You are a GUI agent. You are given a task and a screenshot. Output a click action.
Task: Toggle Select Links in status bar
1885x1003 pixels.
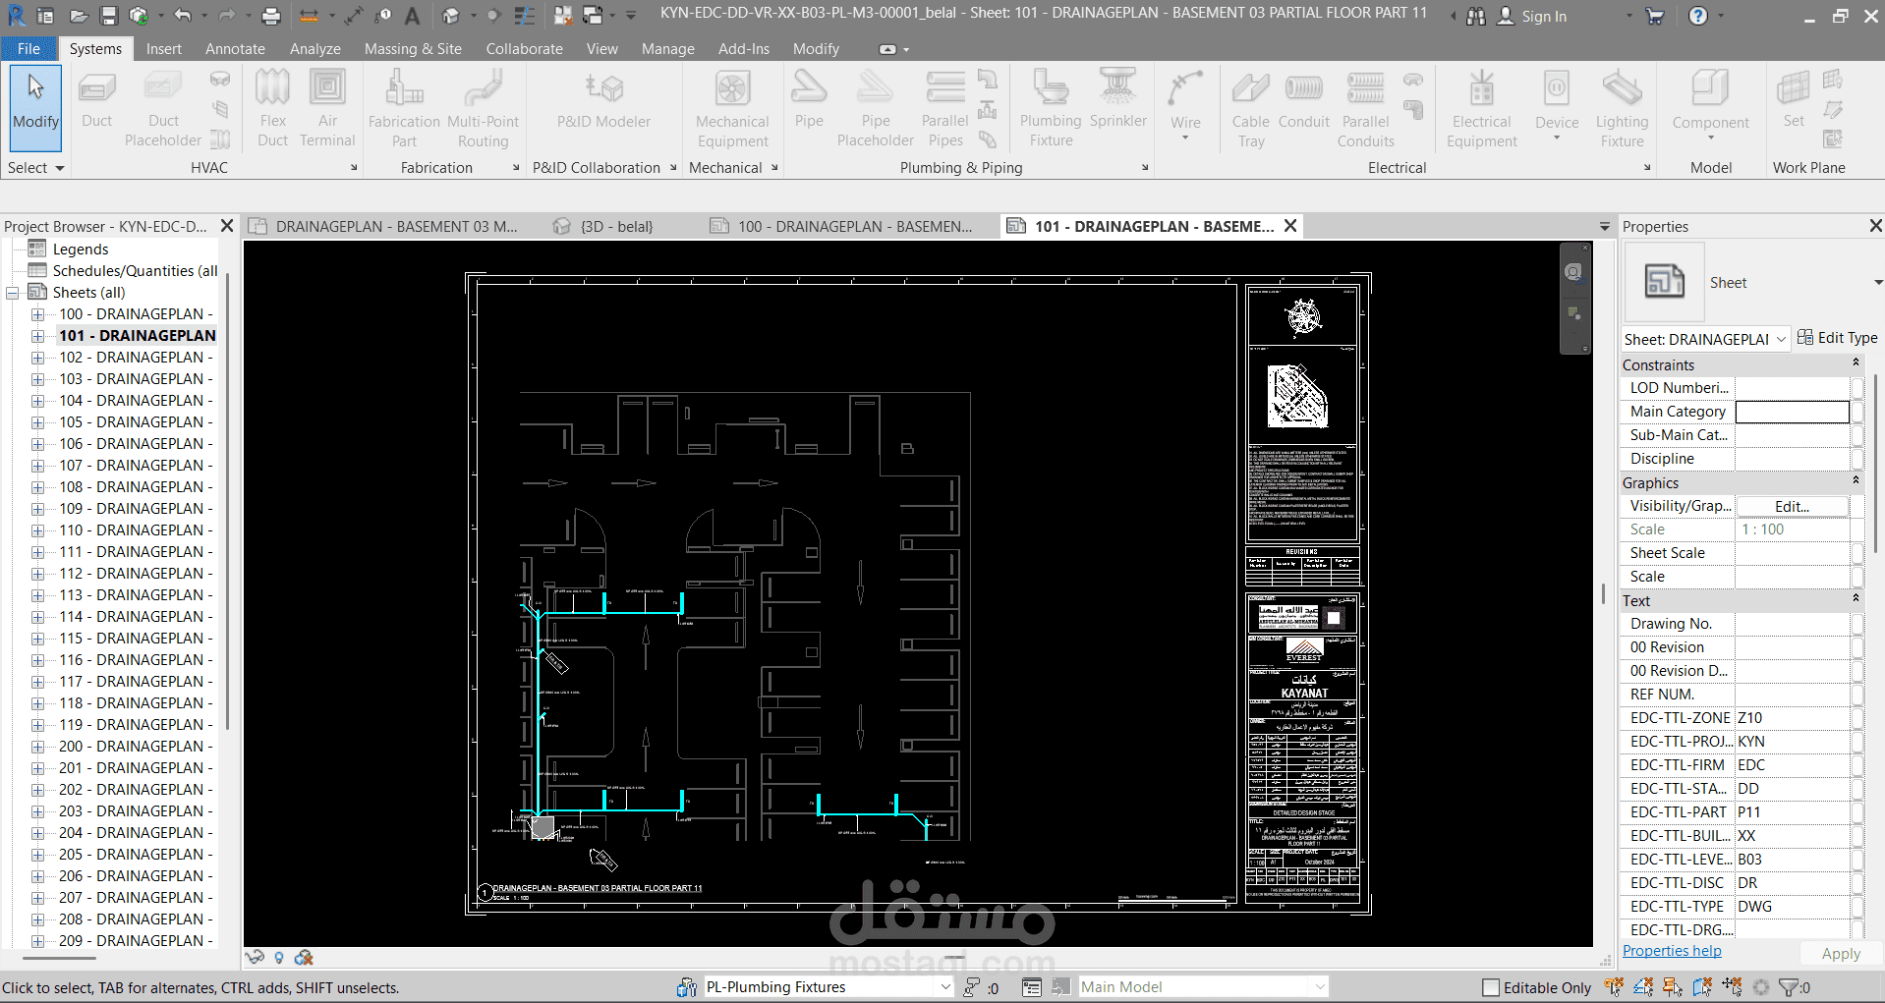pos(1614,987)
